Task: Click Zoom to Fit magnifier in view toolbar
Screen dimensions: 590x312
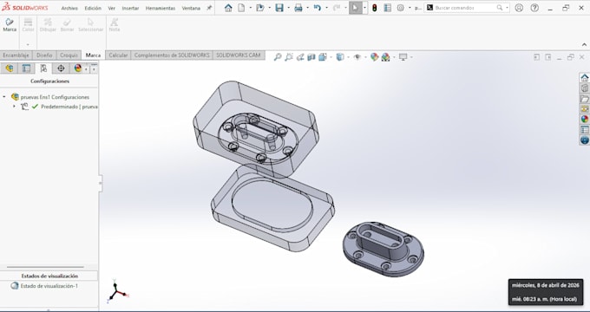Action: point(278,56)
